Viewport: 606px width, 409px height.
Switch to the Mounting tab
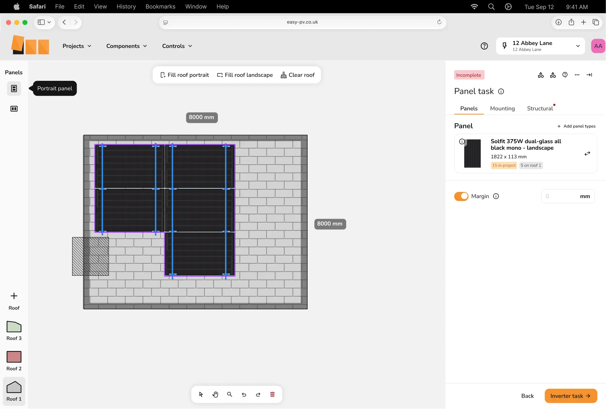pos(502,109)
